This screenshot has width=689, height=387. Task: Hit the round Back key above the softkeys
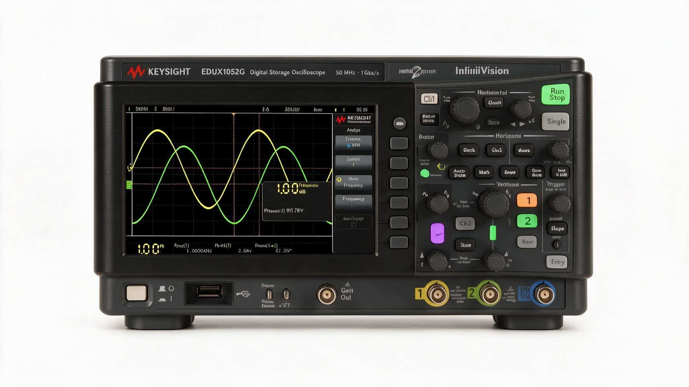399,124
